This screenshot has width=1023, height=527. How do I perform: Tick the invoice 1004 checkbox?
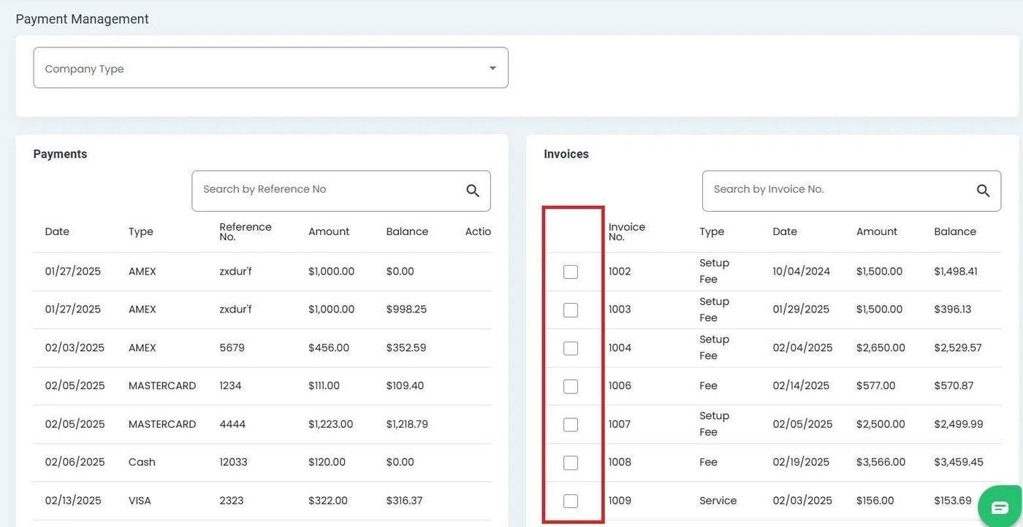coord(571,348)
